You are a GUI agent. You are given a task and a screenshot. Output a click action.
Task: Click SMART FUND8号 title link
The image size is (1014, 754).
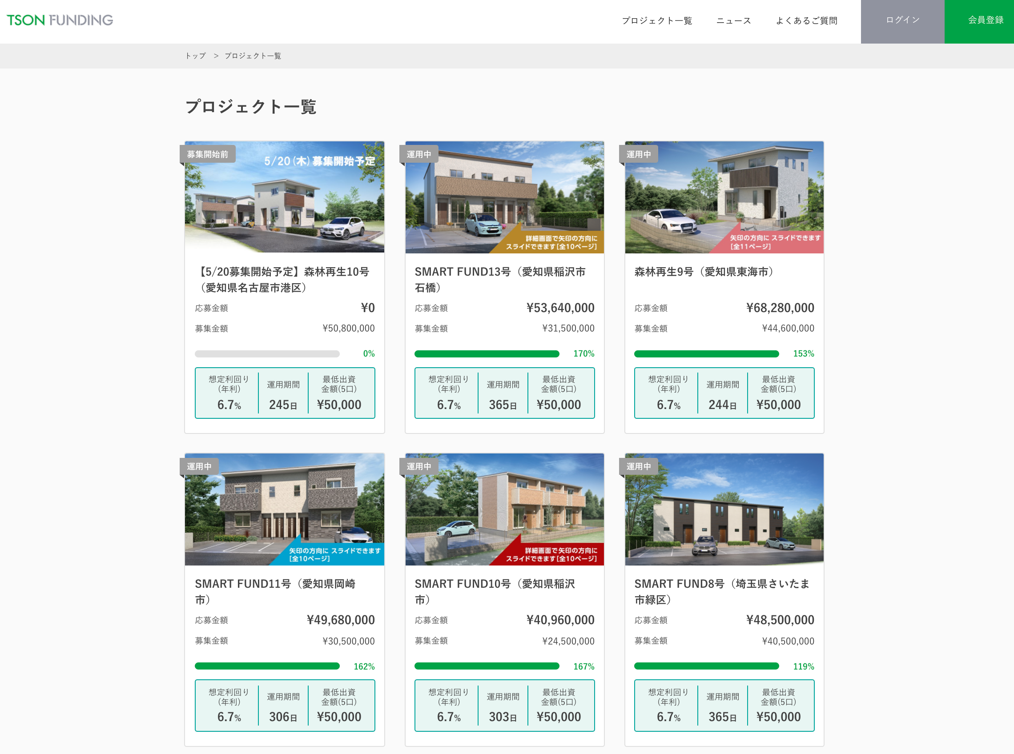pyautogui.click(x=721, y=592)
